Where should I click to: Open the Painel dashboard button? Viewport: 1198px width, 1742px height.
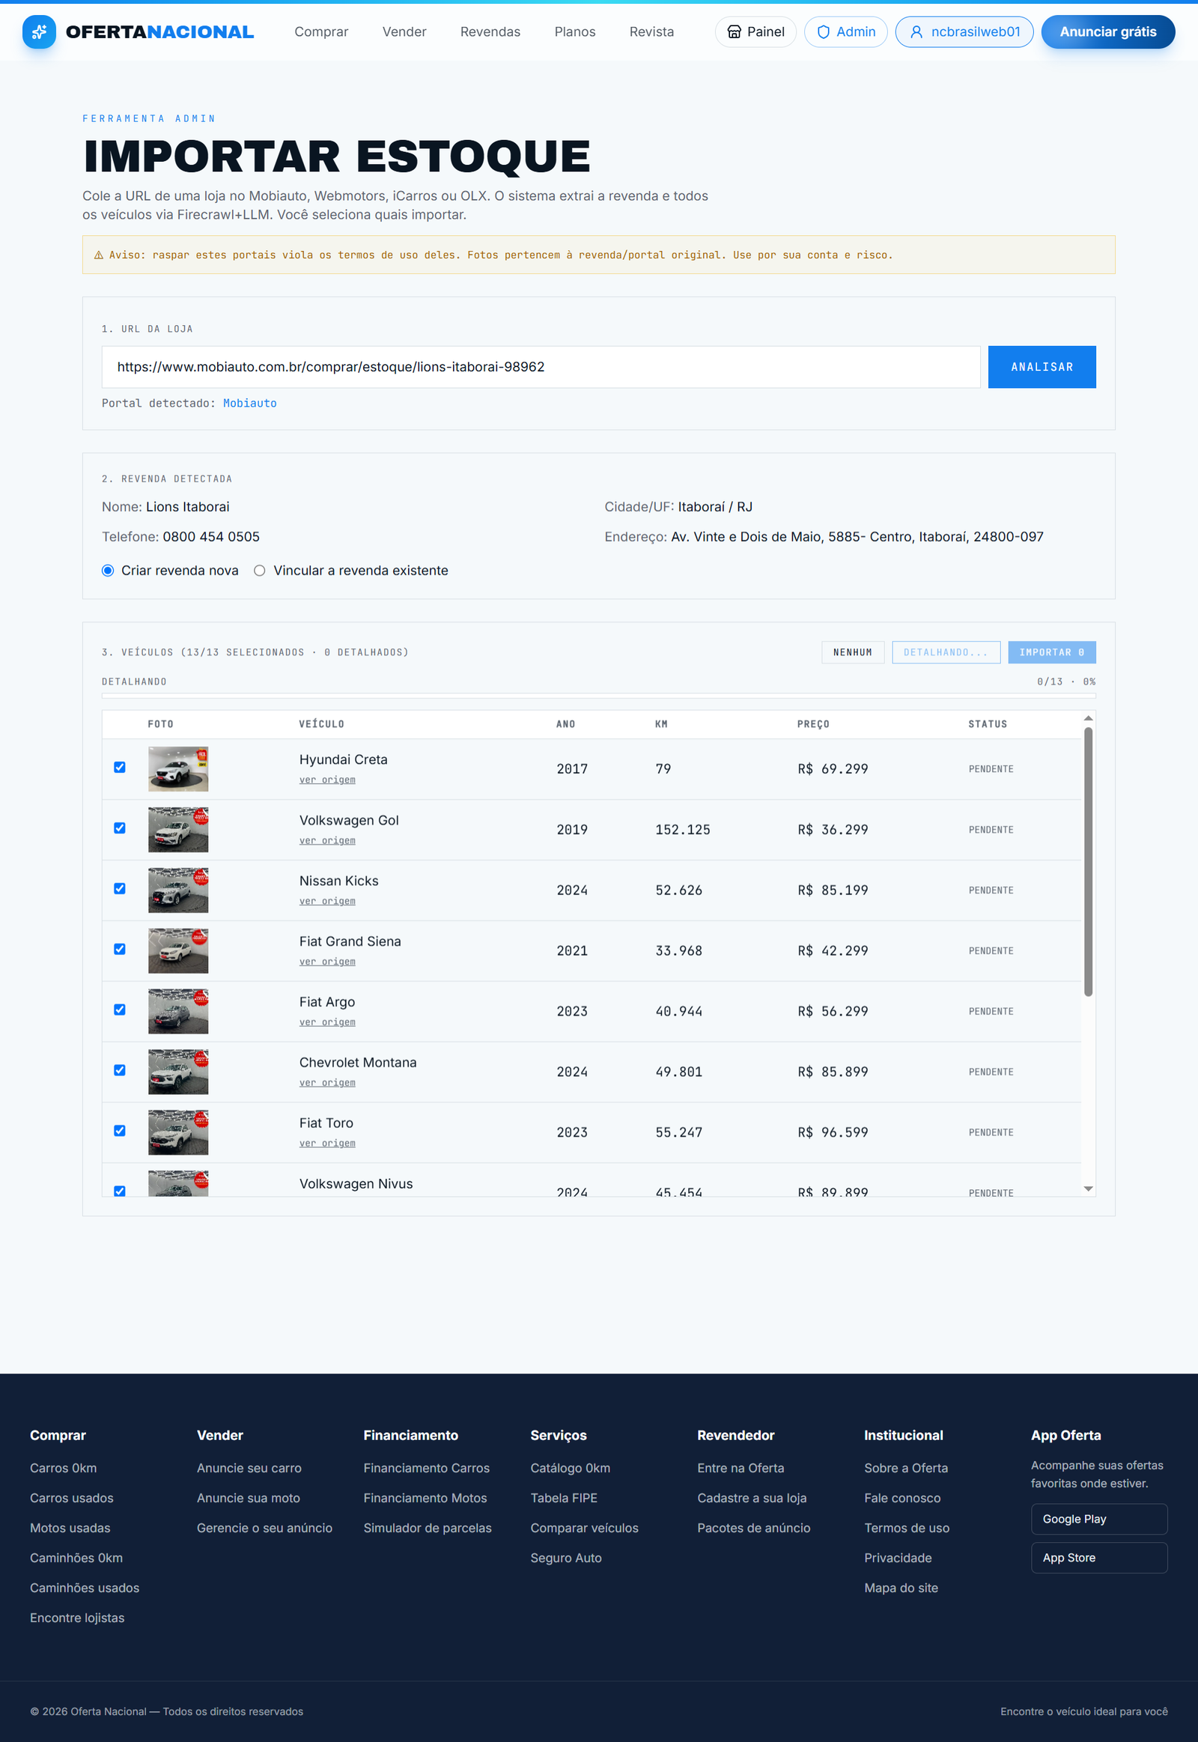click(756, 31)
